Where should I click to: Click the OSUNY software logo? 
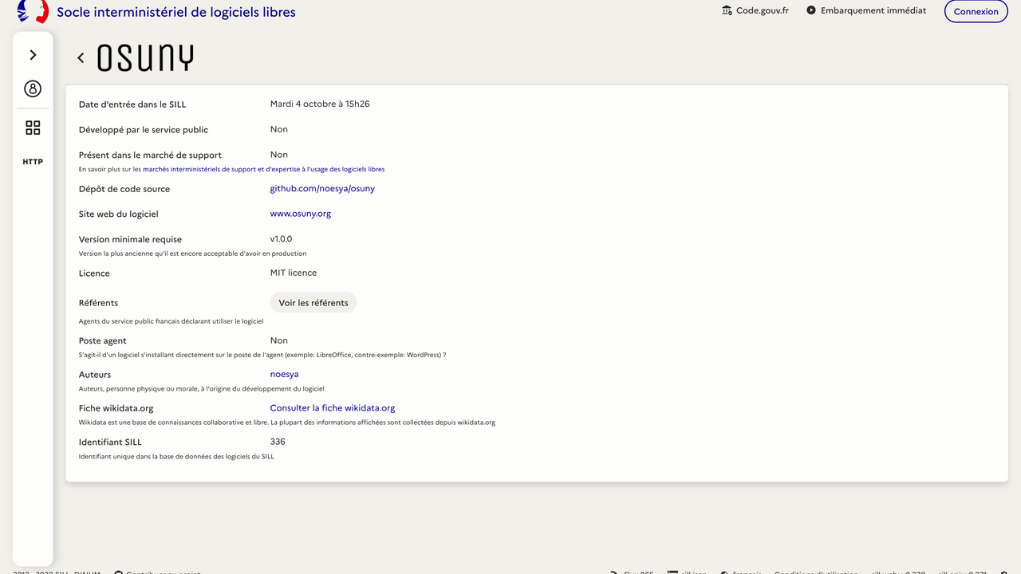(x=145, y=57)
